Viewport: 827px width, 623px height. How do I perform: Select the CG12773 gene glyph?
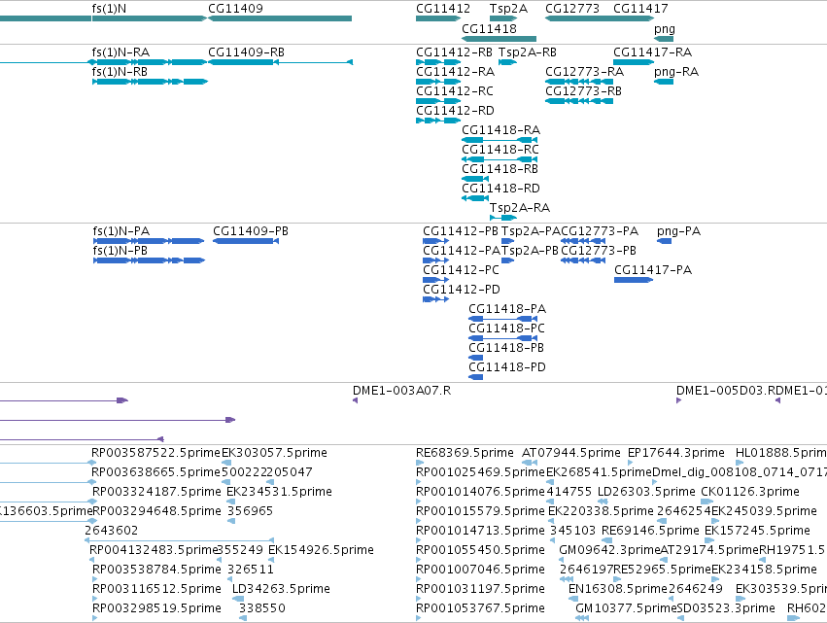point(579,18)
